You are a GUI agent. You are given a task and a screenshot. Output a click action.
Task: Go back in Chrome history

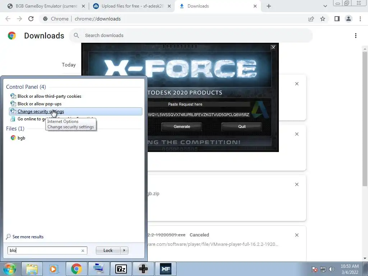[8, 19]
